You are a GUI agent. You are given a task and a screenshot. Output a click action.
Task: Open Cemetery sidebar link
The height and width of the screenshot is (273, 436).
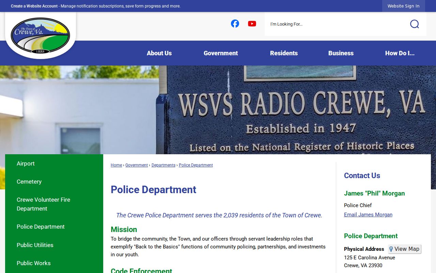point(54,182)
